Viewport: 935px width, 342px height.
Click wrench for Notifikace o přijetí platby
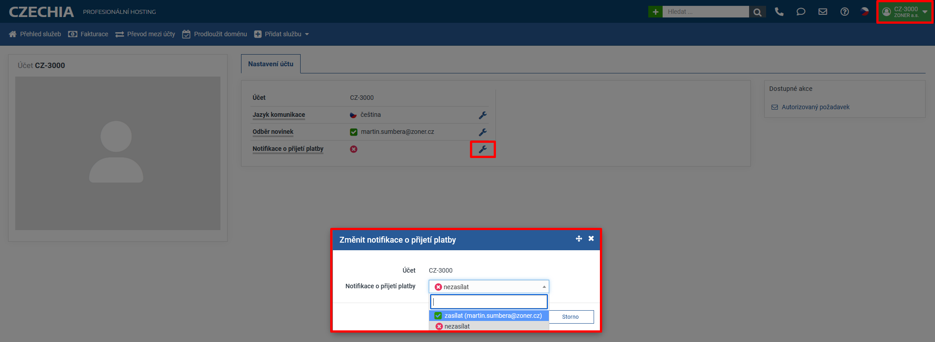point(483,149)
